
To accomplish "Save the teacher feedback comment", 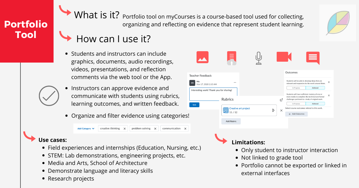I will click(x=194, y=105).
